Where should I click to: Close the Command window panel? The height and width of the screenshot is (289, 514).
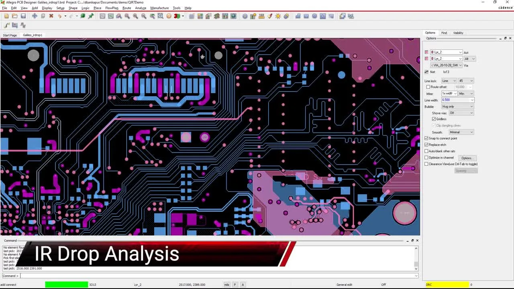pyautogui.click(x=417, y=240)
